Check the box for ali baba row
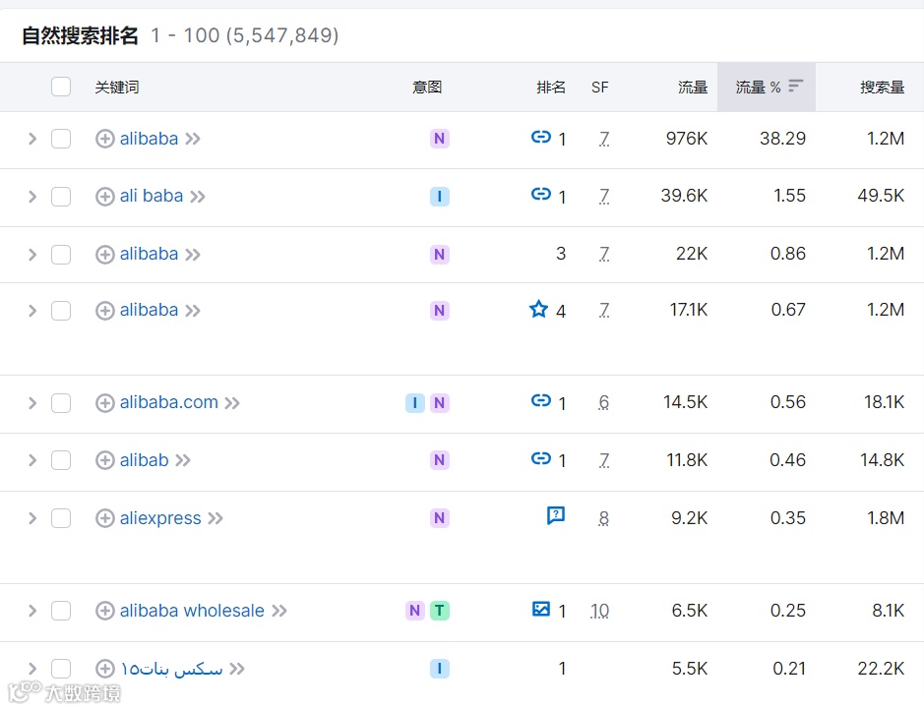Screen dimensions: 924x710 point(61,197)
